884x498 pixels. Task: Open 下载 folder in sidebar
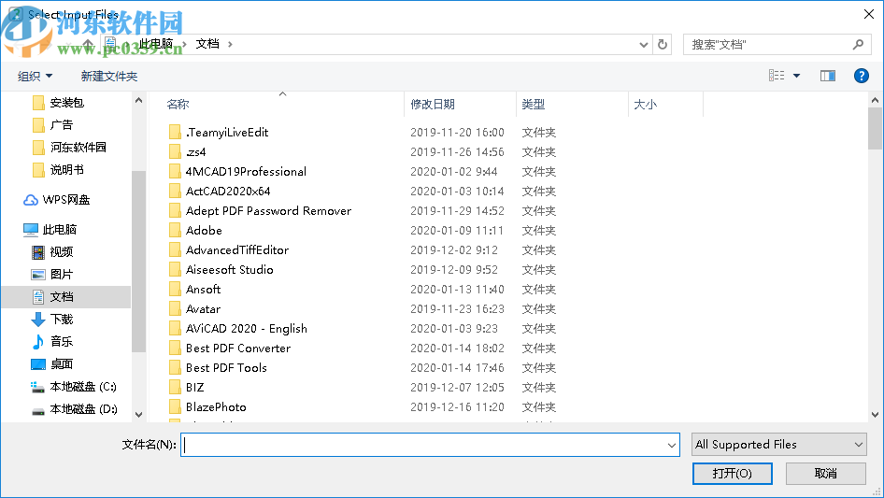pyautogui.click(x=61, y=320)
